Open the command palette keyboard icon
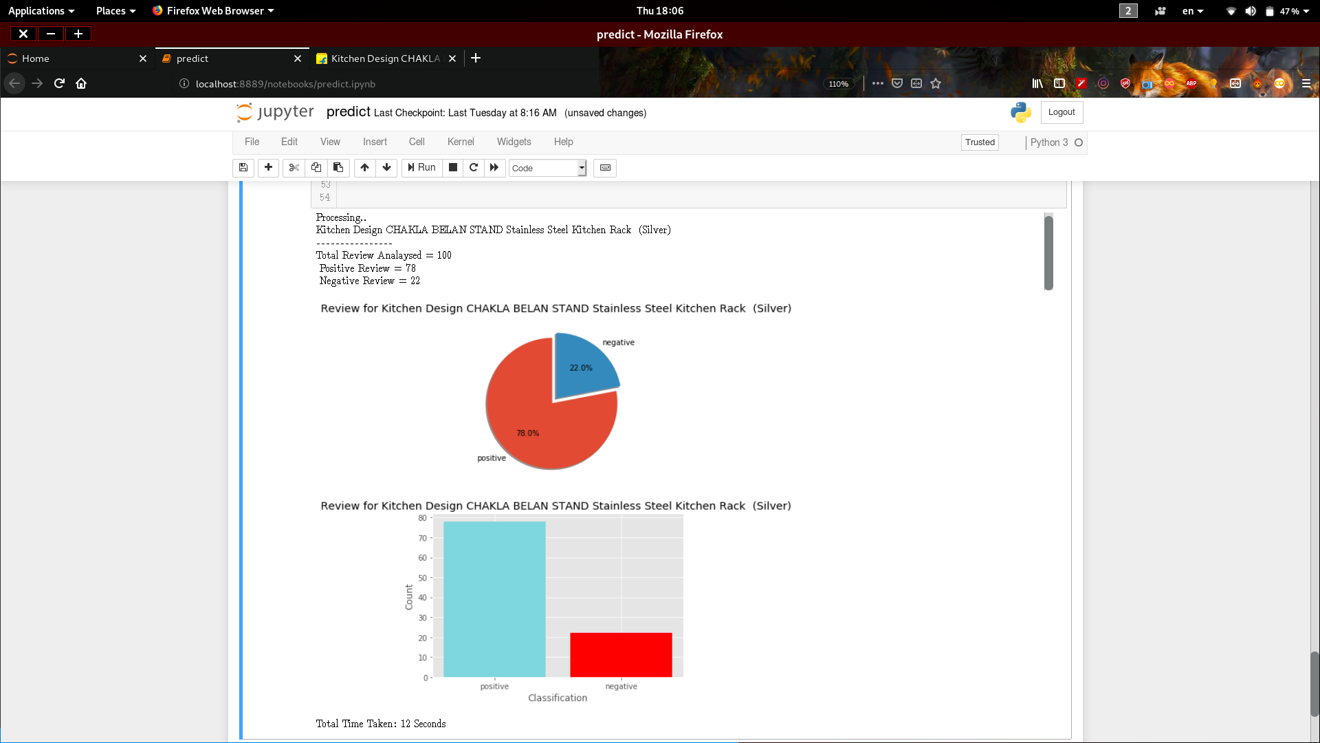Image resolution: width=1320 pixels, height=743 pixels. [605, 167]
